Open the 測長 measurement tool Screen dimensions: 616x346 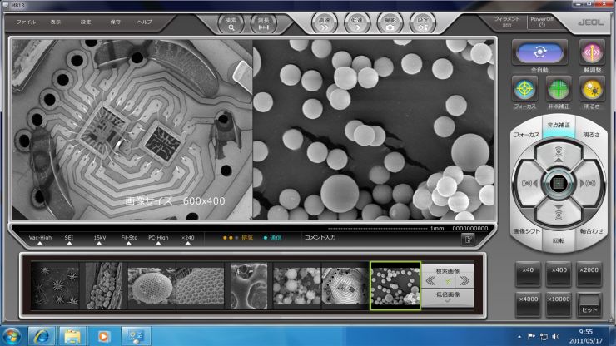click(263, 23)
